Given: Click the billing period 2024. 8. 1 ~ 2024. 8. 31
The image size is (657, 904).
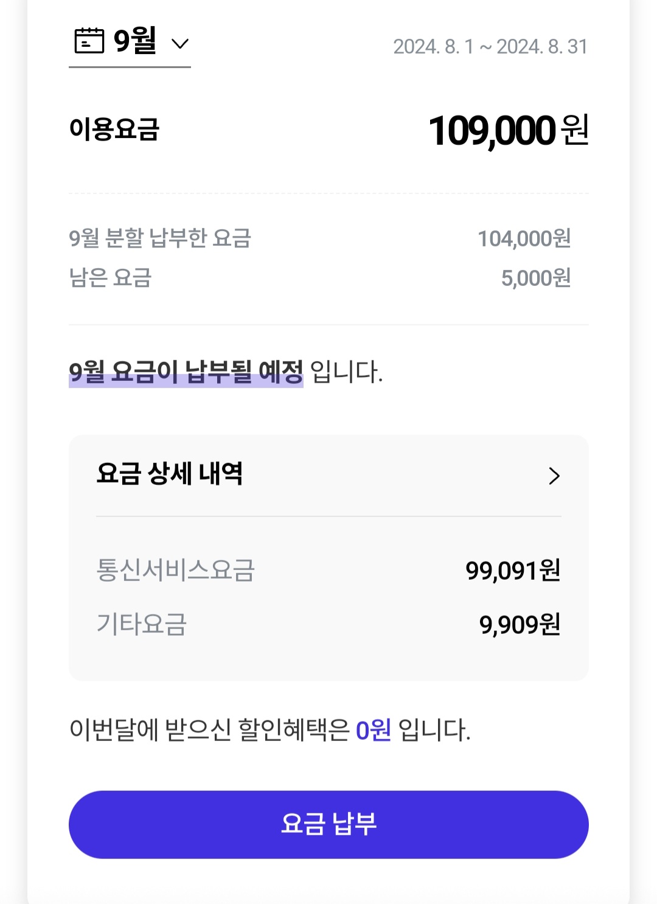Looking at the screenshot, I should (490, 47).
